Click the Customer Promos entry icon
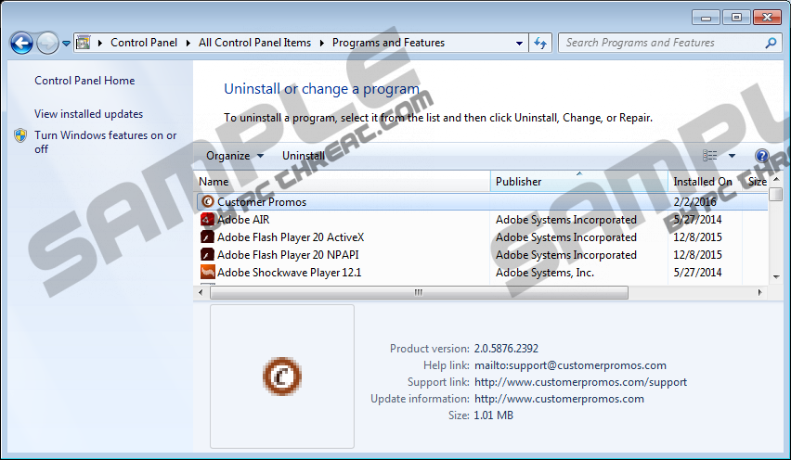The width and height of the screenshot is (791, 460). [x=208, y=202]
